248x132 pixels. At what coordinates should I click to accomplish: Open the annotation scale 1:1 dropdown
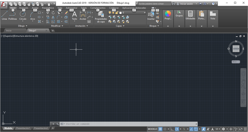tap(218, 129)
